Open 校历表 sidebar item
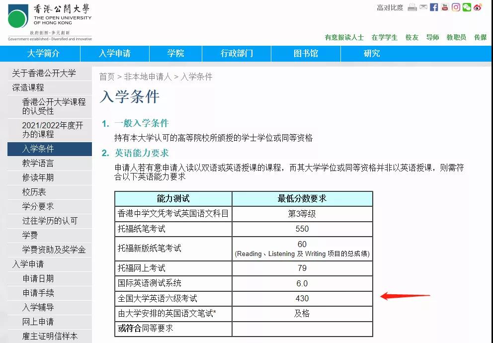The height and width of the screenshot is (343, 493). [x=50, y=192]
